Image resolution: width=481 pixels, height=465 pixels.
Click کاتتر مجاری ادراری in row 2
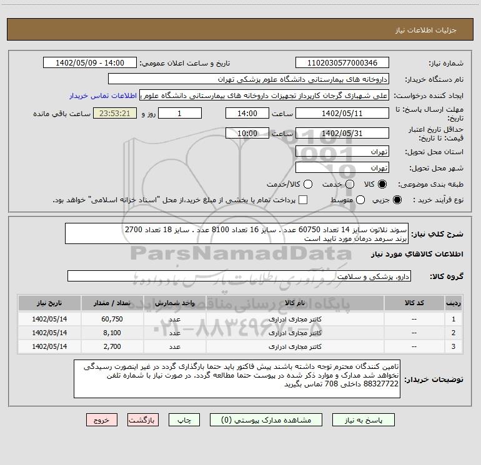295,333
